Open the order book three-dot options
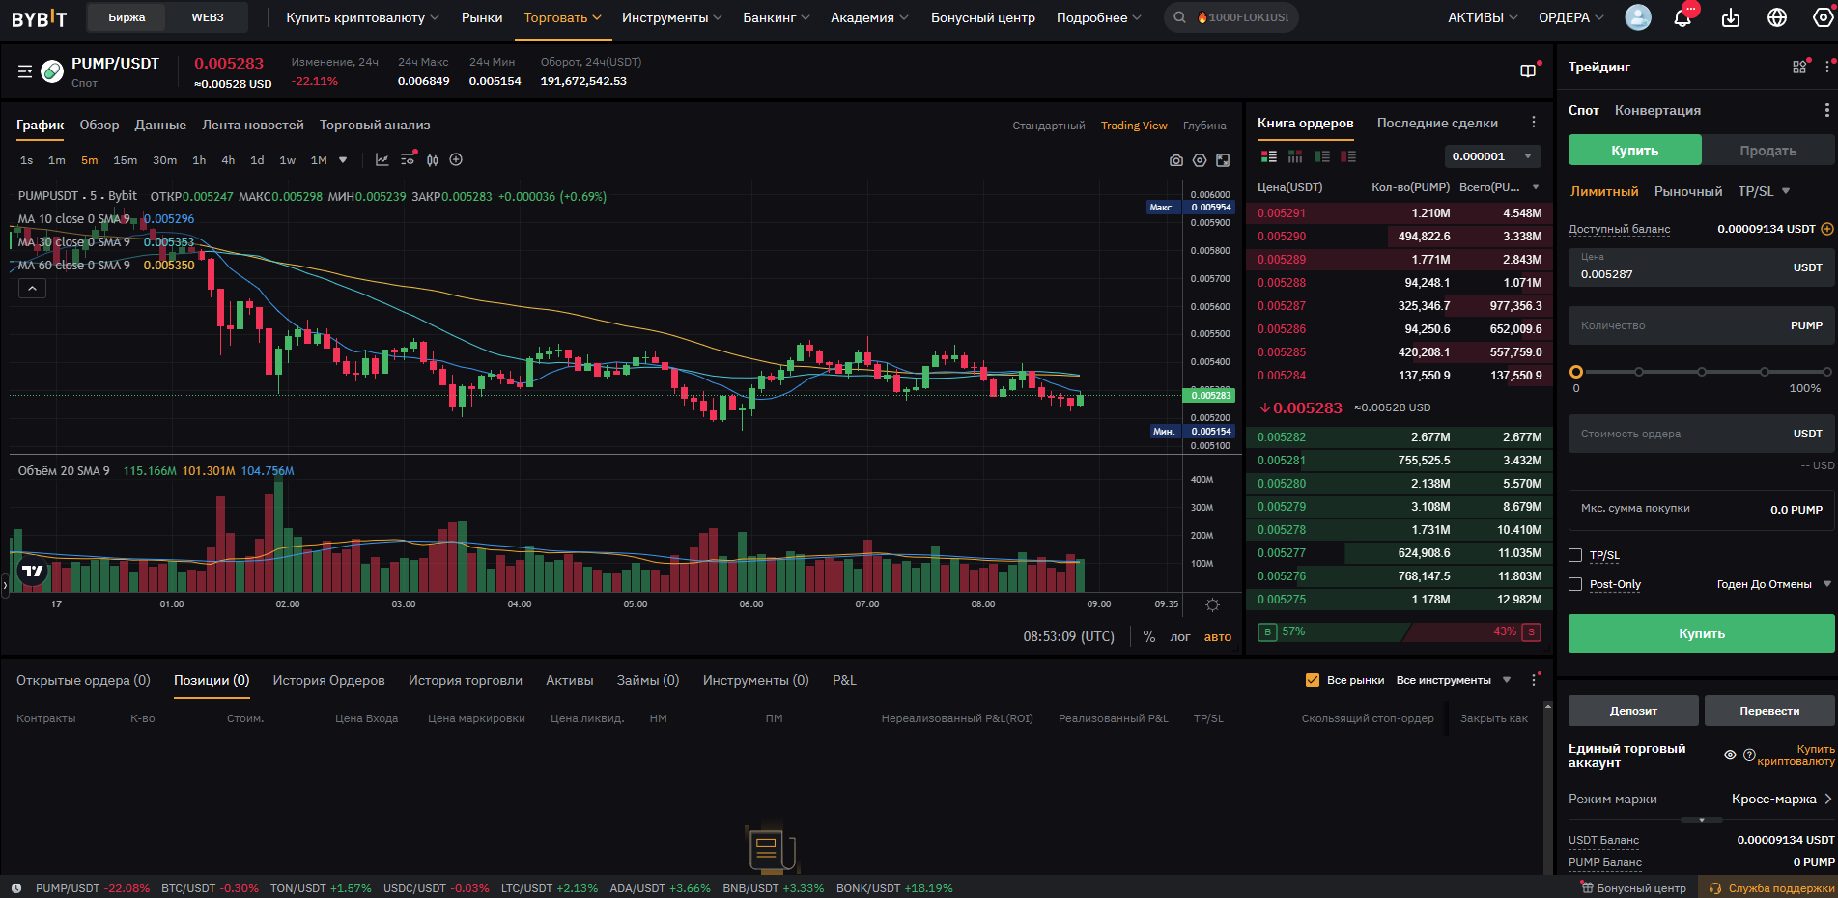Screen dimensions: 1838x898 tap(1534, 123)
